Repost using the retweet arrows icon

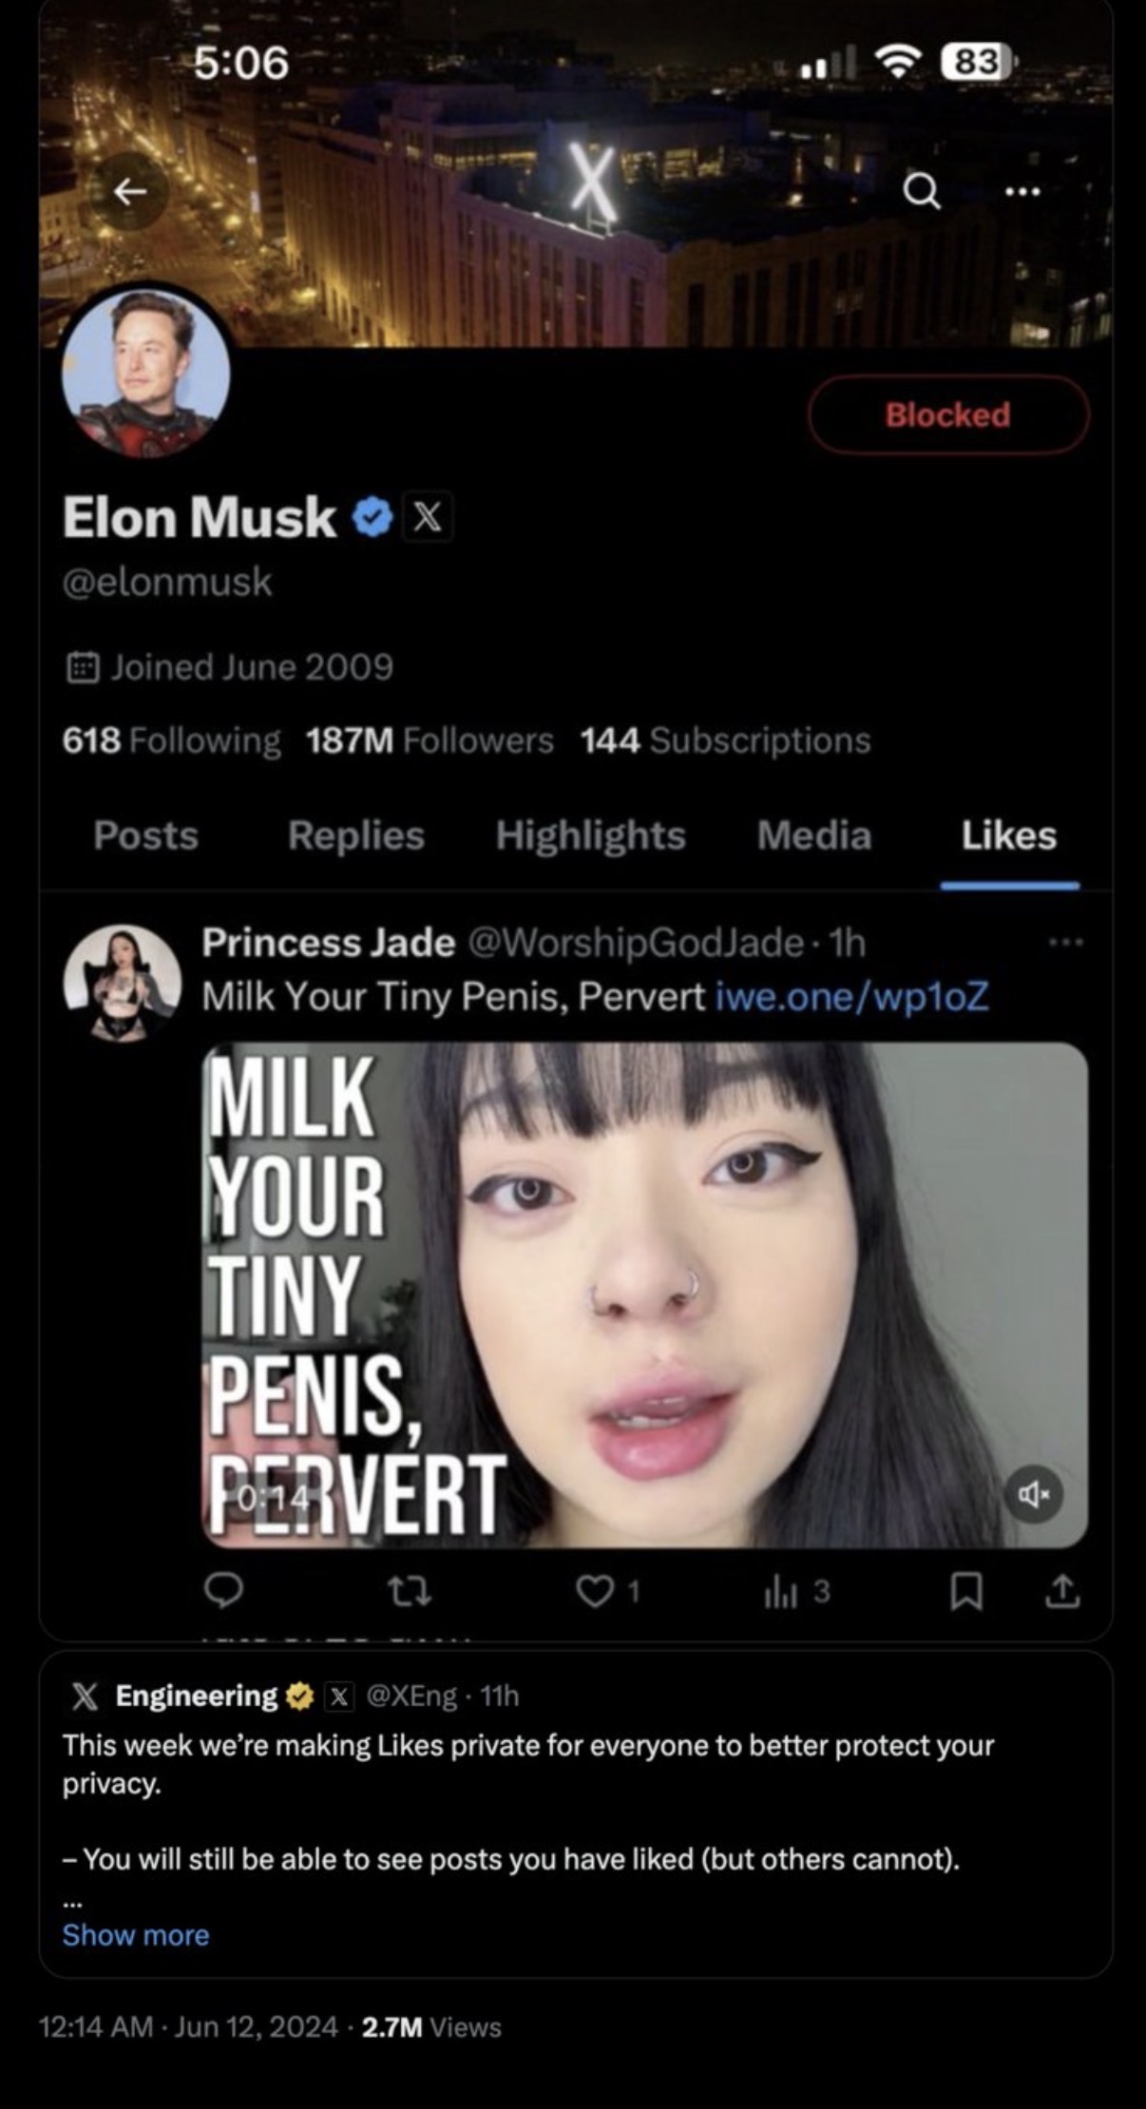tap(410, 1591)
